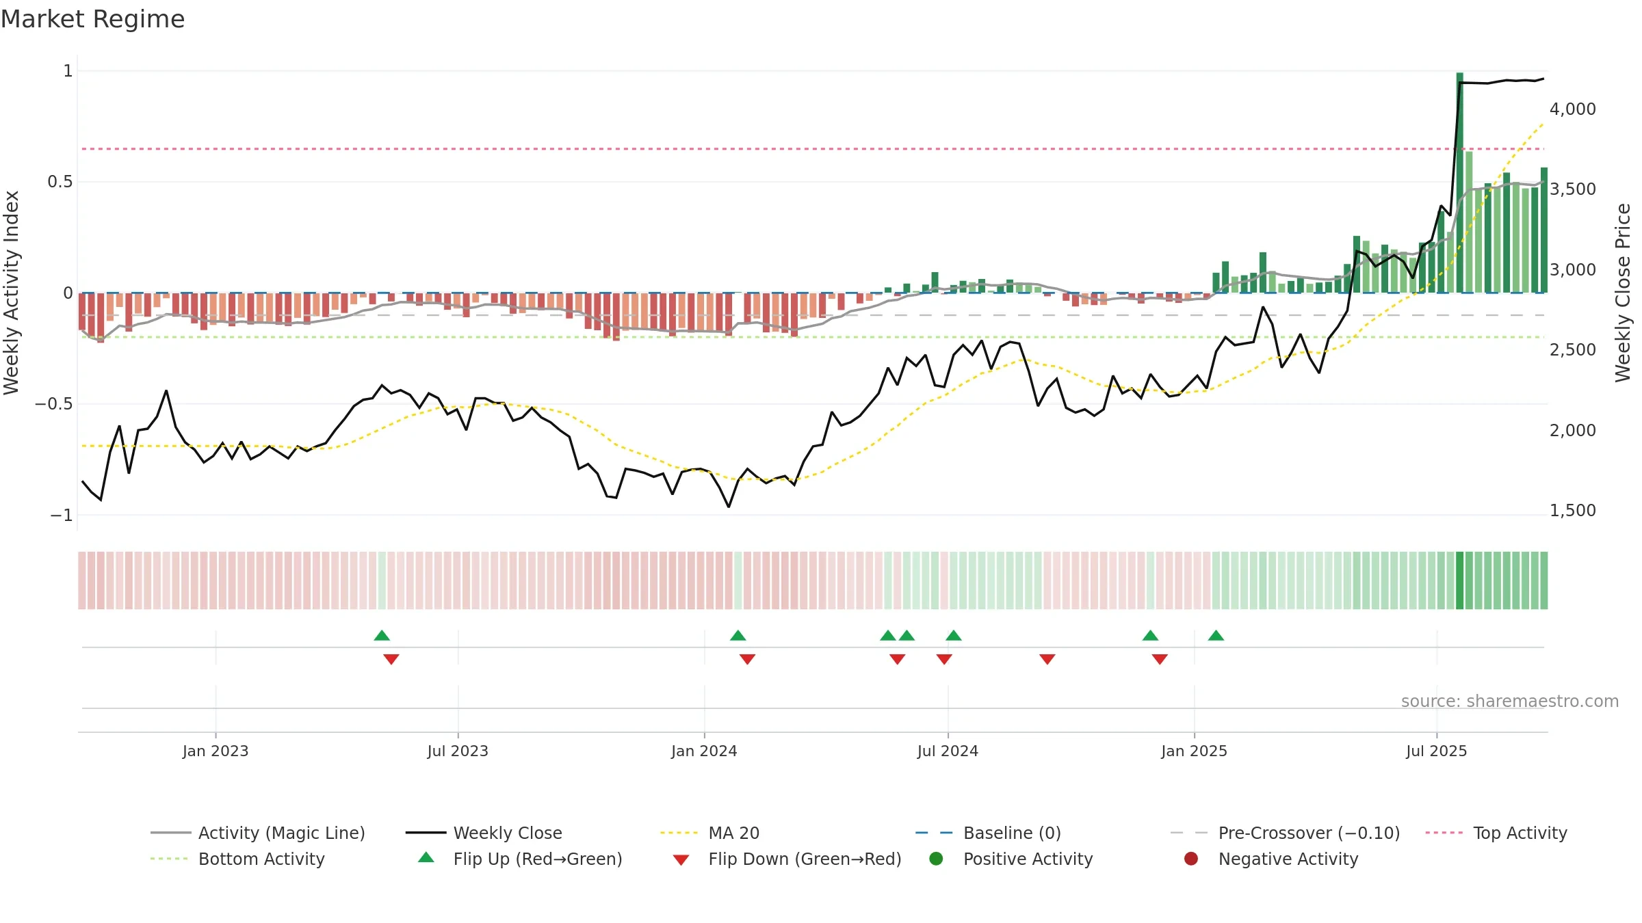Click the green Flip Up triangle in the legend
The image size is (1642, 923).
pyautogui.click(x=426, y=857)
